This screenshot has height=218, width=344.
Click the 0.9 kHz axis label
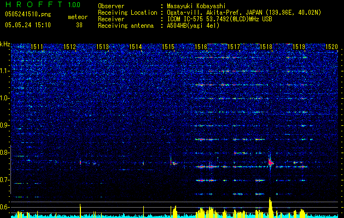[5, 125]
